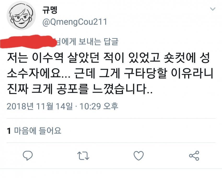Viewport: 222px width, 178px height.
Task: Click the like count number 1
Action: 9,131
